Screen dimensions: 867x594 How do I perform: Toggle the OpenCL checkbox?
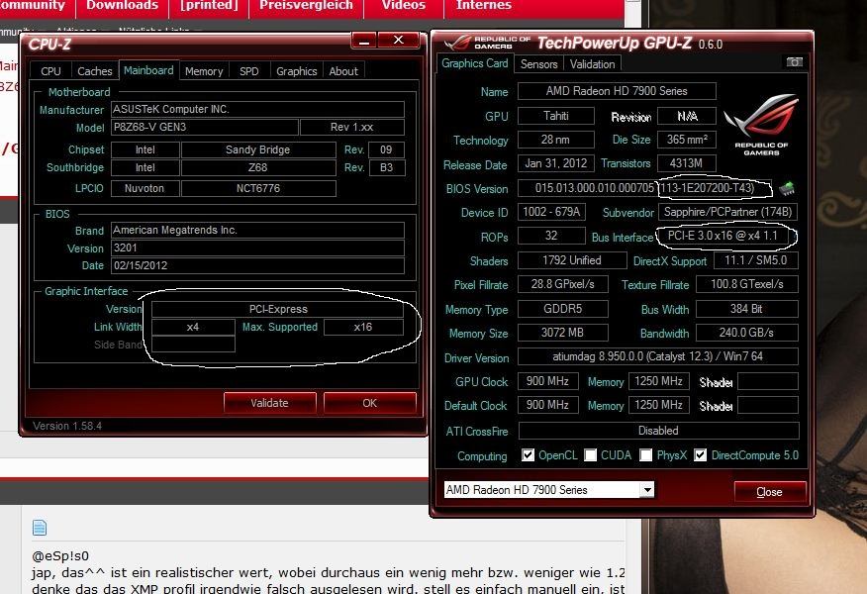click(x=529, y=455)
